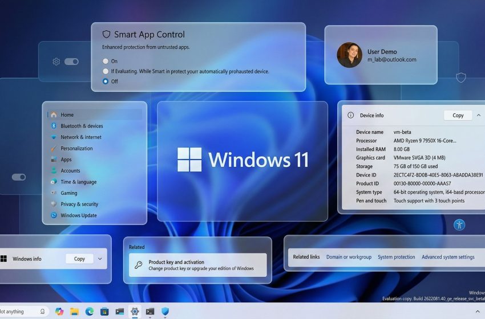
Task: Select the Product ID 00130-80000 value
Action: (x=422, y=183)
